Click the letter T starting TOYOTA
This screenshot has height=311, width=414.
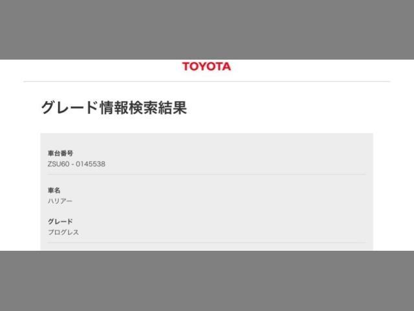186,66
